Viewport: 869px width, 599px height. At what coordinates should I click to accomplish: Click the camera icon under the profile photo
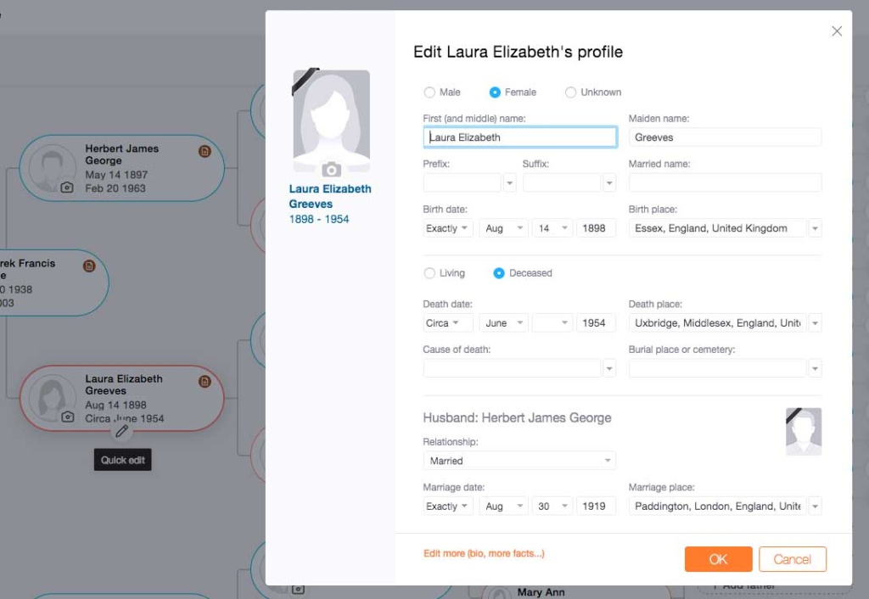point(331,170)
